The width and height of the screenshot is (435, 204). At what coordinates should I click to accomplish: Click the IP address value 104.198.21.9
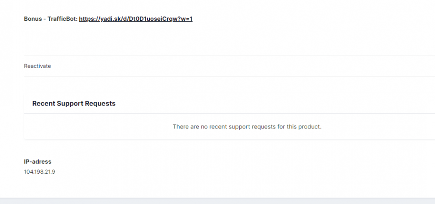coord(40,171)
